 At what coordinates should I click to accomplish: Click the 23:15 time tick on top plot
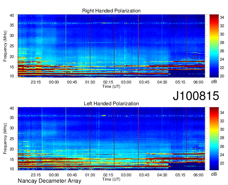[36, 82]
